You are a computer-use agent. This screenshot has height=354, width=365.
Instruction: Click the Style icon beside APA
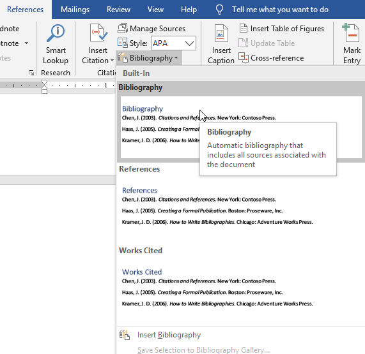(x=123, y=43)
